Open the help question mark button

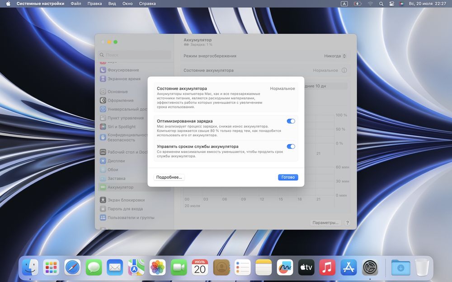tap(347, 223)
